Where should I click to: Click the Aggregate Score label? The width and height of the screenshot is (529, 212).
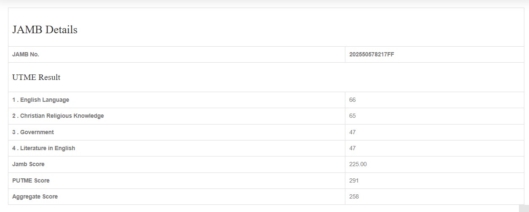(x=35, y=196)
